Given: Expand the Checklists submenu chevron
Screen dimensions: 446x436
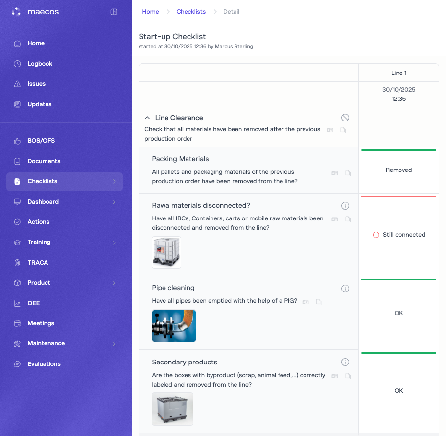Looking at the screenshot, I should click(x=114, y=182).
